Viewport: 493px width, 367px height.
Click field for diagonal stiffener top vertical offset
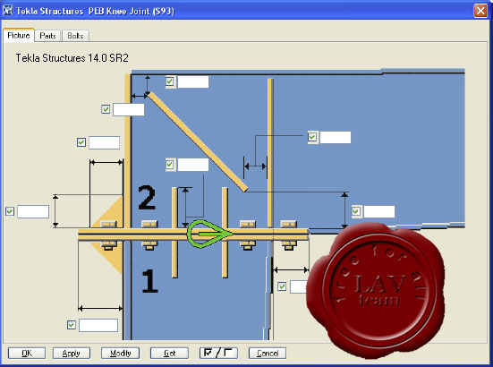pyautogui.click(x=193, y=81)
